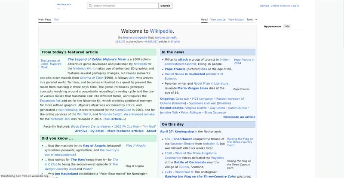Click the April 27 date link

[x=166, y=132]
